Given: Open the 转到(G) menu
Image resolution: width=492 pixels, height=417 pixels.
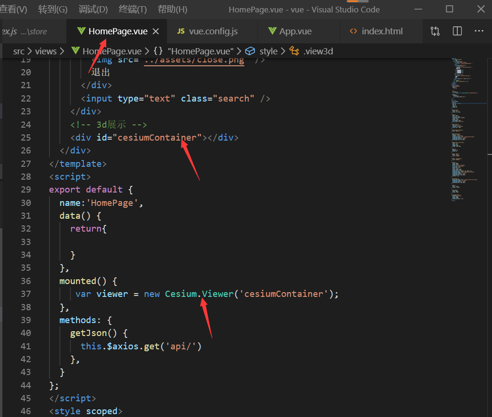Looking at the screenshot, I should 53,10.
